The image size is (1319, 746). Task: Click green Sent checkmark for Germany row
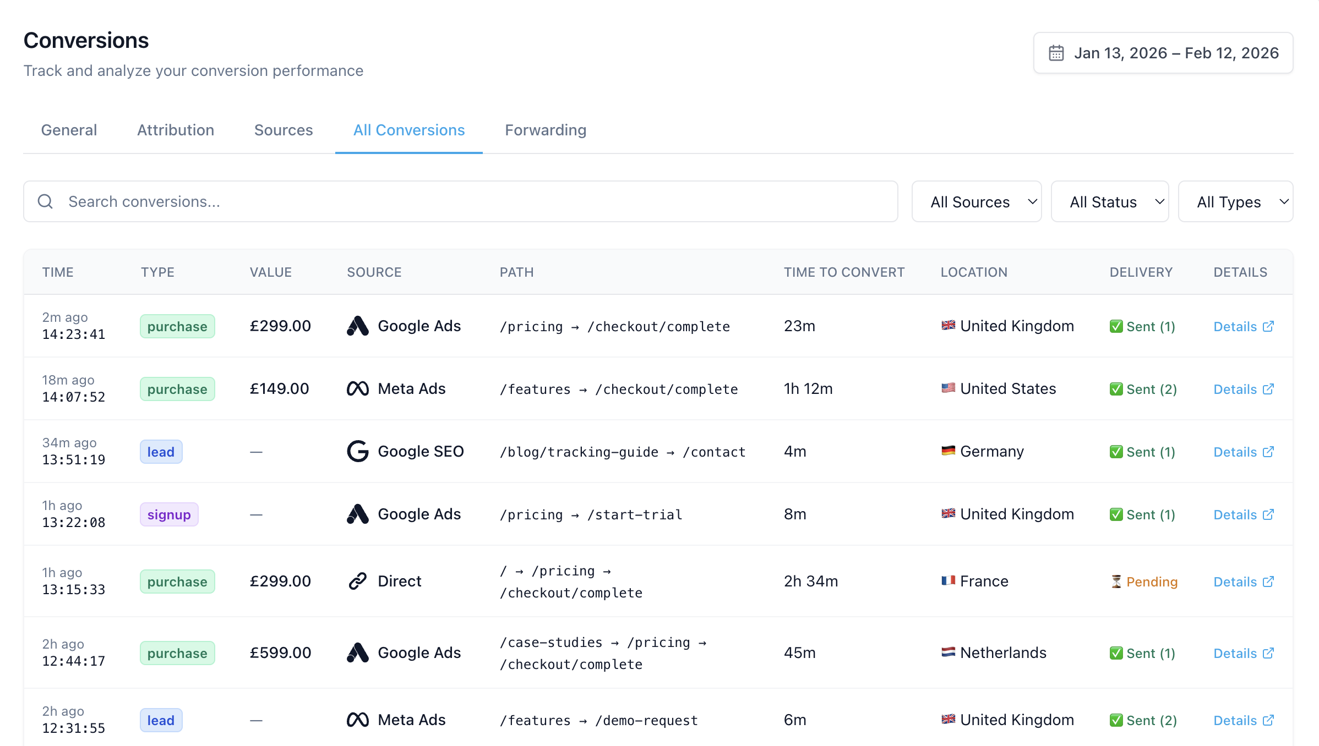point(1116,452)
